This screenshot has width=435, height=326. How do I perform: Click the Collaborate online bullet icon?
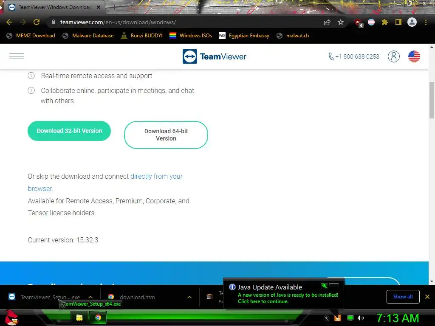pyautogui.click(x=31, y=90)
